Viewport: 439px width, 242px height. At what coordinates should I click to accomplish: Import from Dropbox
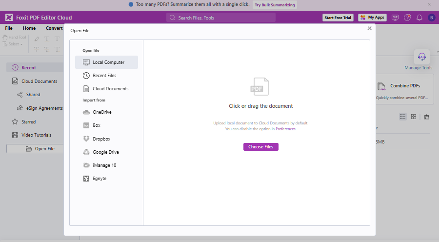pos(101,139)
